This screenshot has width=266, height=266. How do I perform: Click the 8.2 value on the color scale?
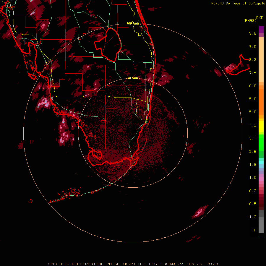253,59
